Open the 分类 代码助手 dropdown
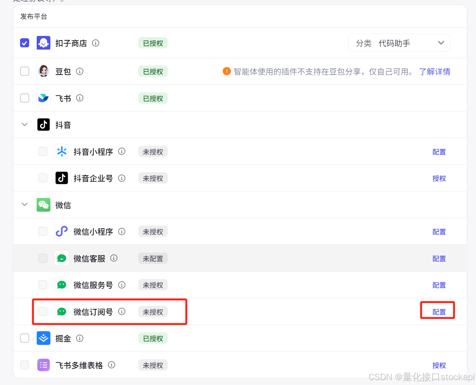This screenshot has height=385, width=476. (399, 43)
